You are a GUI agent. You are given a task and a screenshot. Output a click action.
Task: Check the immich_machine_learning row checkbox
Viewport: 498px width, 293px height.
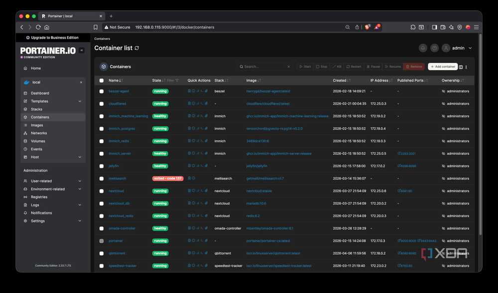coord(101,116)
